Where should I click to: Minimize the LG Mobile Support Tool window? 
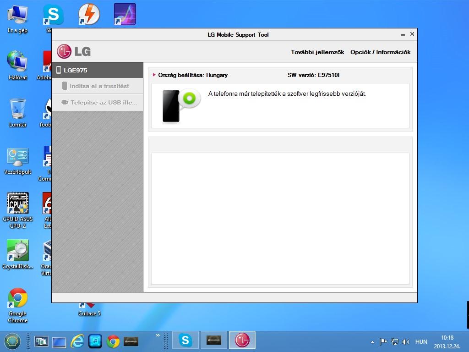point(403,35)
